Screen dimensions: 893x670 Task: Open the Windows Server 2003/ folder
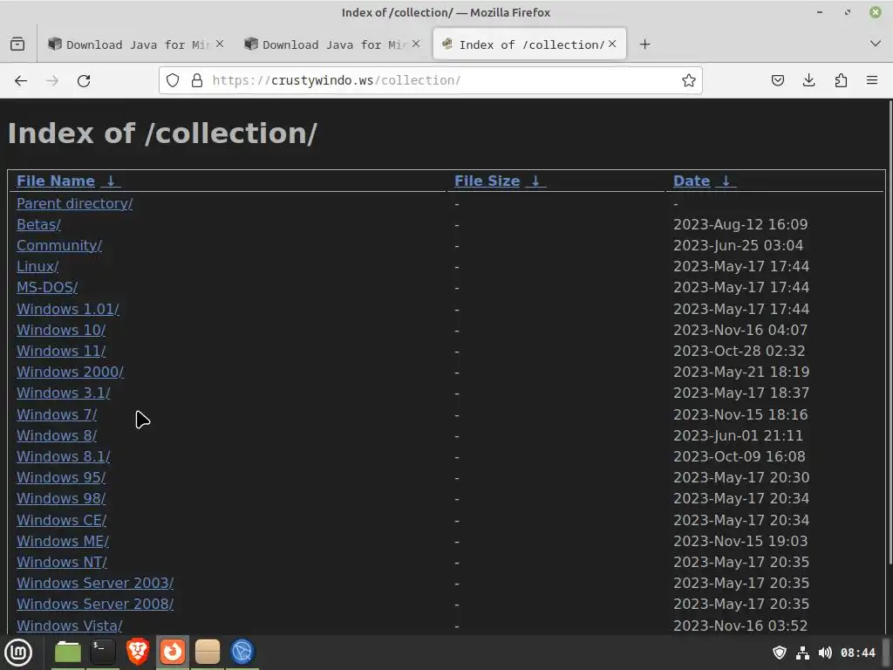coord(95,584)
